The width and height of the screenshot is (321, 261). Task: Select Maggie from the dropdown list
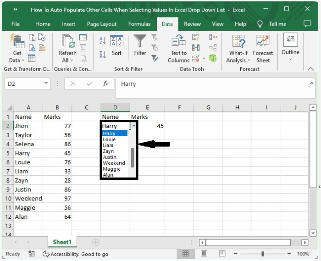(115, 169)
